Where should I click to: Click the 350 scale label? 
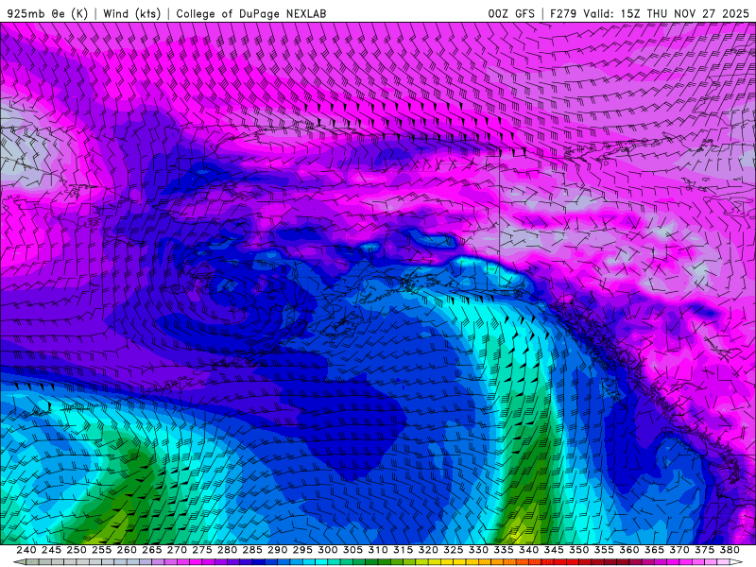(578, 550)
